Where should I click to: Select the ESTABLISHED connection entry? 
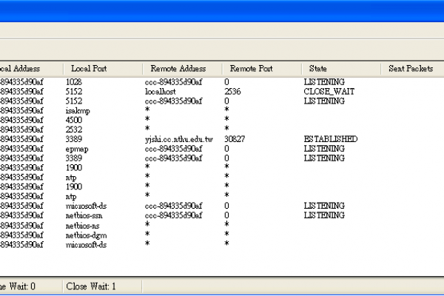click(331, 139)
